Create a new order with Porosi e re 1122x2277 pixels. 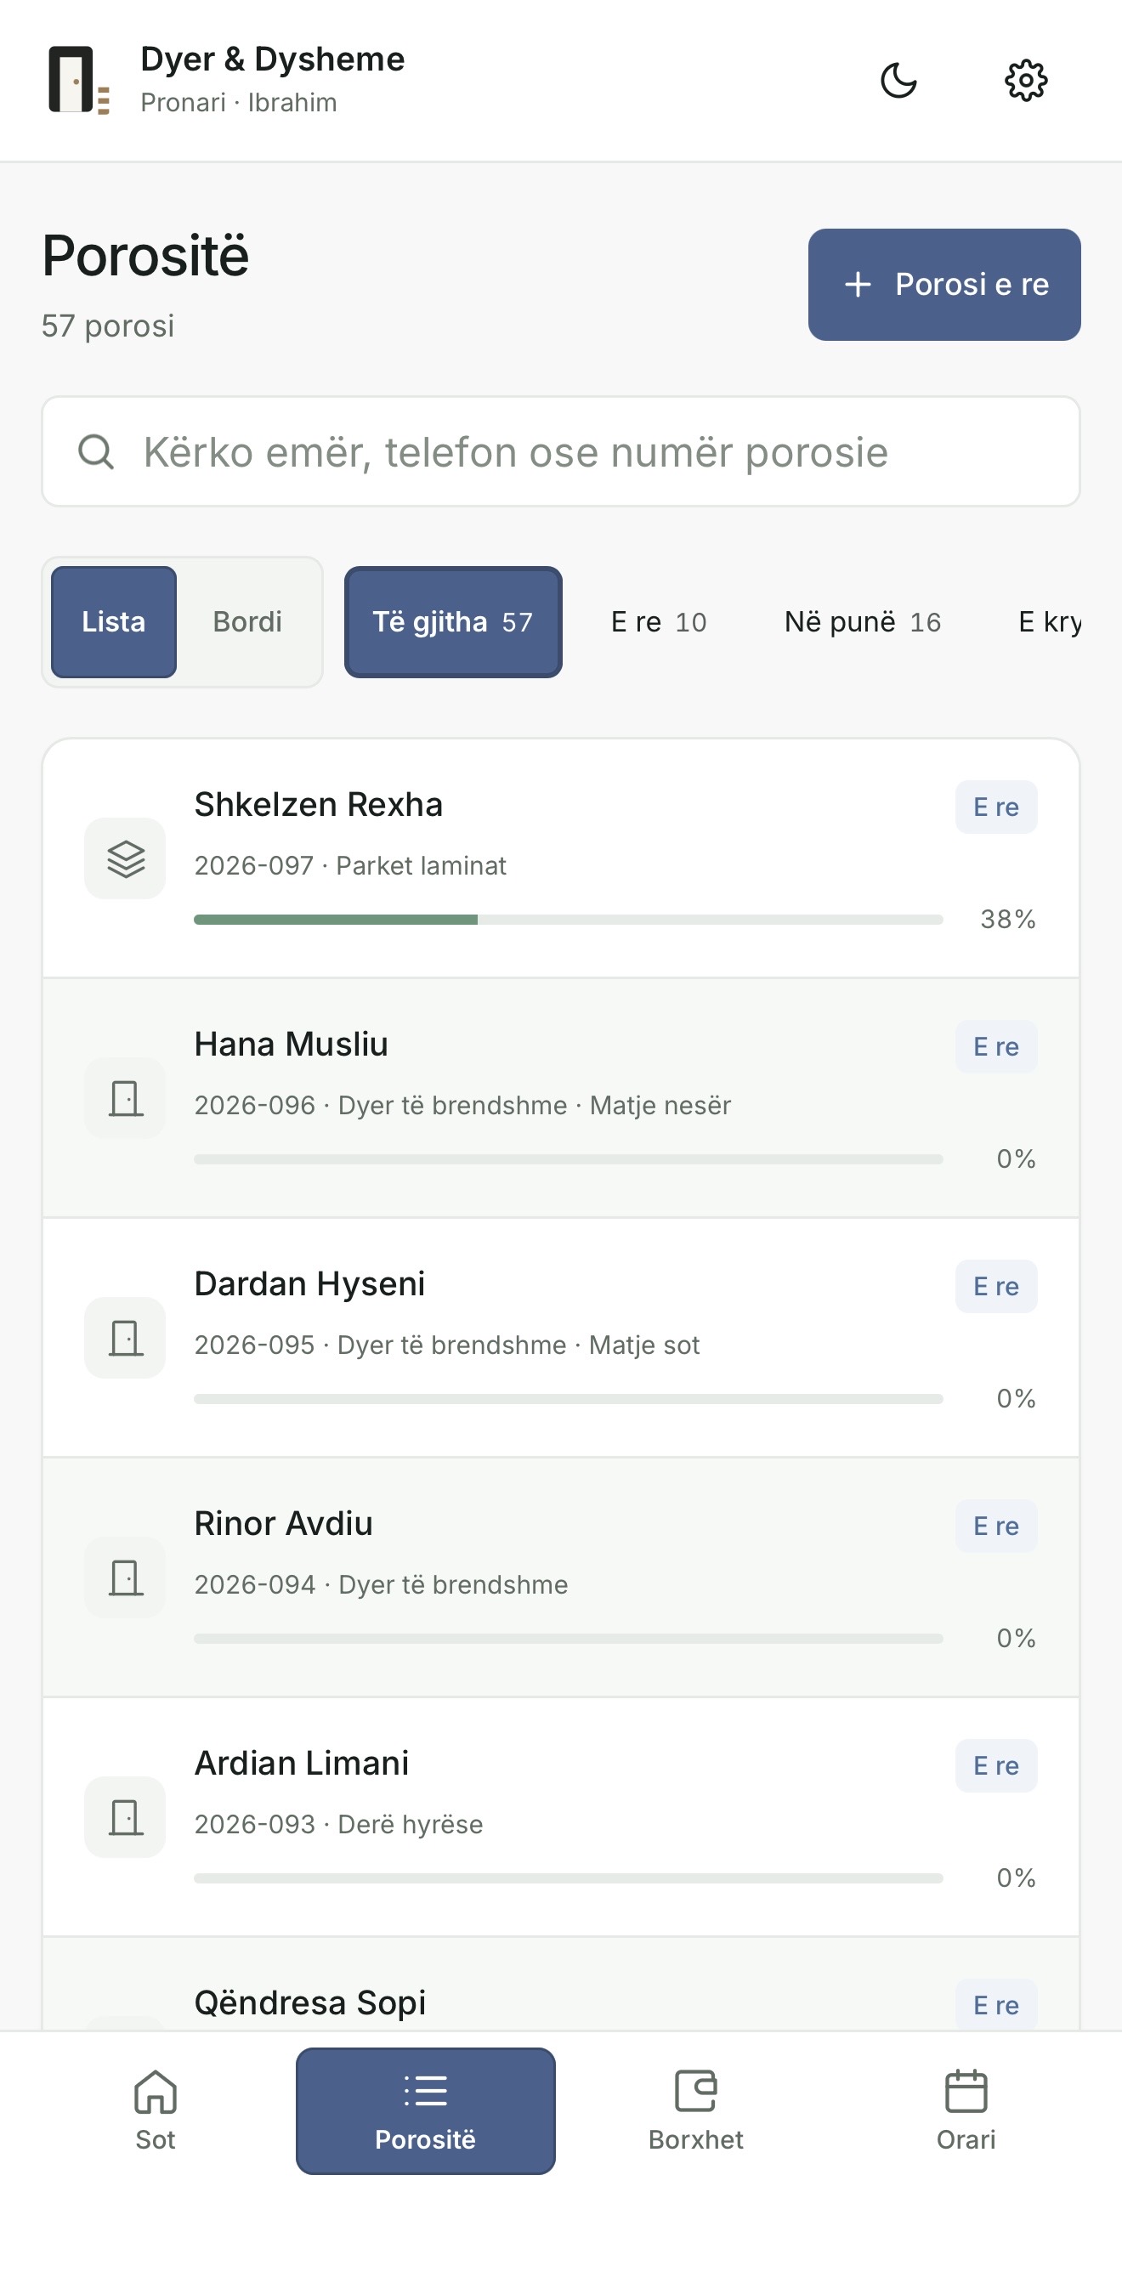[x=944, y=285]
